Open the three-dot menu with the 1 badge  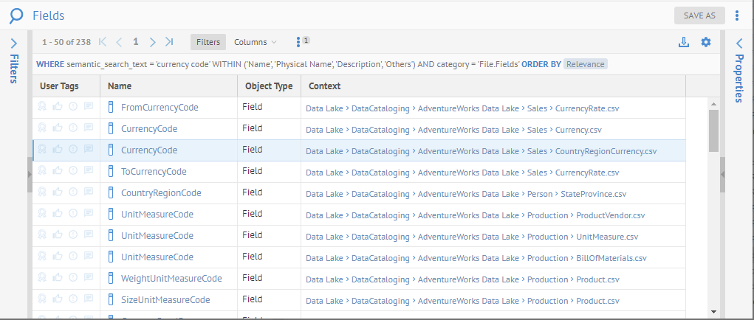(x=298, y=42)
